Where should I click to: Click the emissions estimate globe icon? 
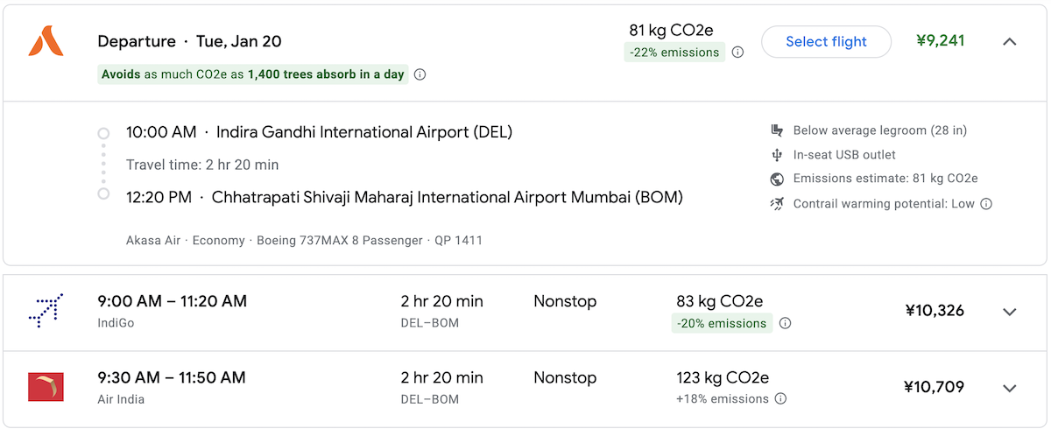click(776, 179)
